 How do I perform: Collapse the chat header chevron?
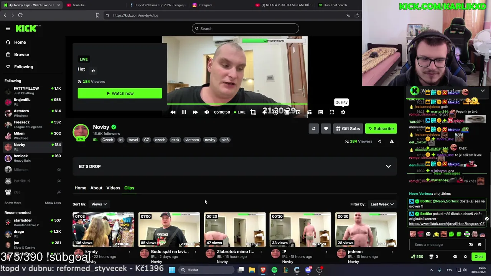pyautogui.click(x=483, y=91)
